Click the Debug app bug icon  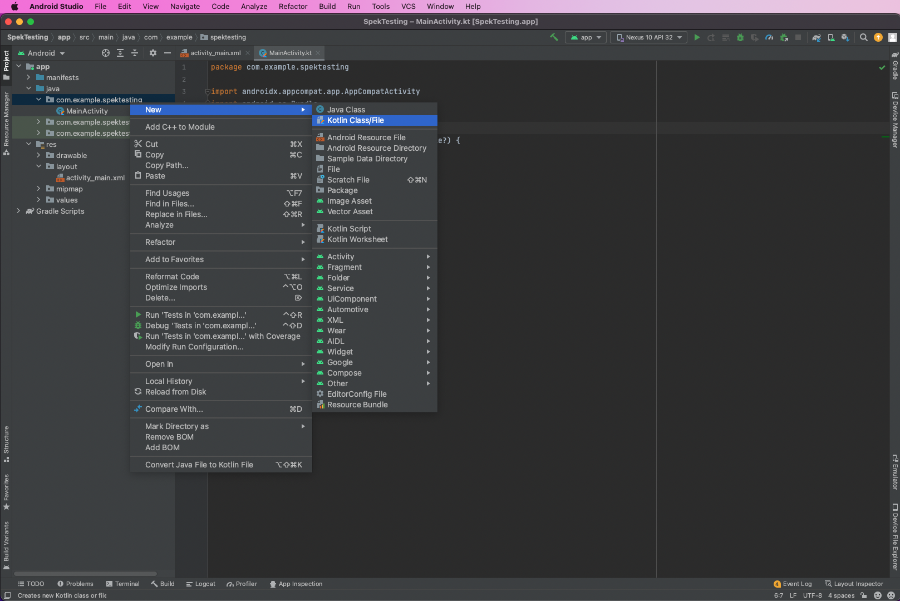[740, 37]
